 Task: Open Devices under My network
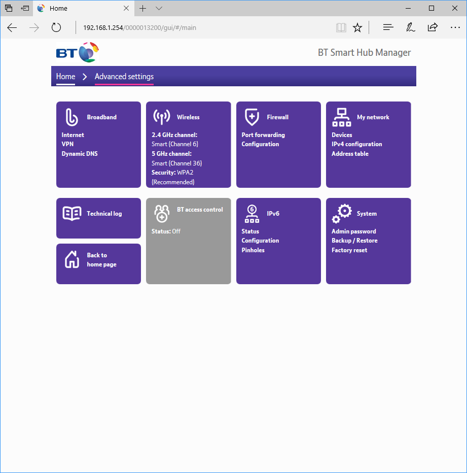tap(342, 135)
